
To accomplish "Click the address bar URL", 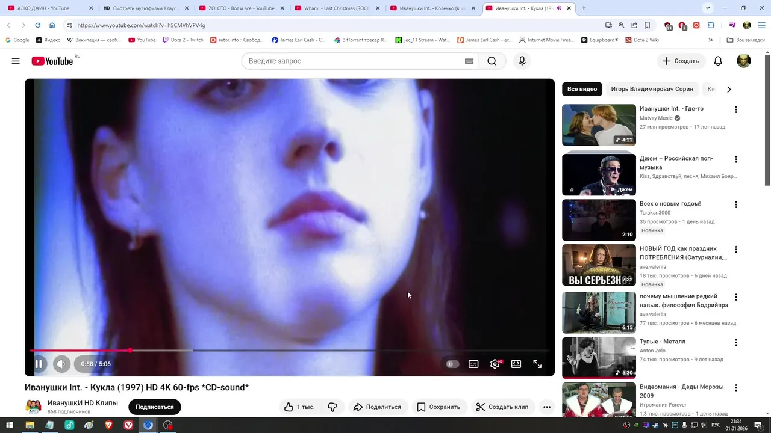I will click(x=141, y=25).
